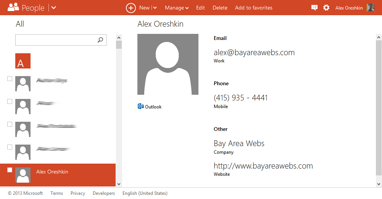Screen dimensions: 382x199
Task: Check the first blurred contact's checkbox
Action: (x=10, y=78)
